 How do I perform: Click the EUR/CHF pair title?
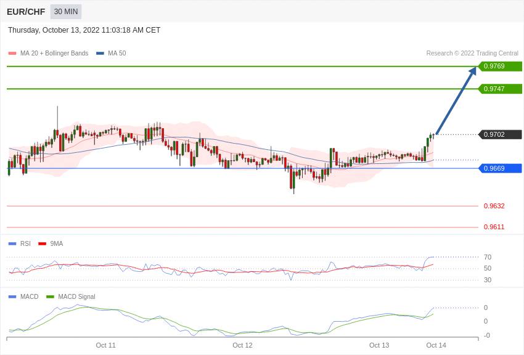point(26,12)
